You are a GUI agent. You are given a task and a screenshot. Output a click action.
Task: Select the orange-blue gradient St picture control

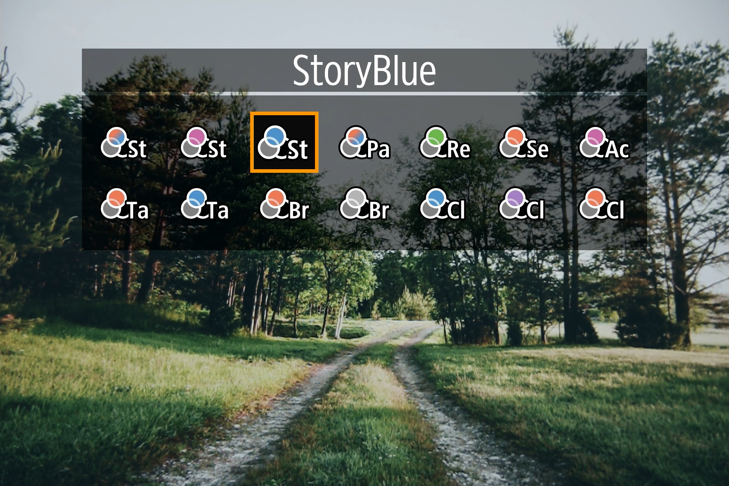124,143
